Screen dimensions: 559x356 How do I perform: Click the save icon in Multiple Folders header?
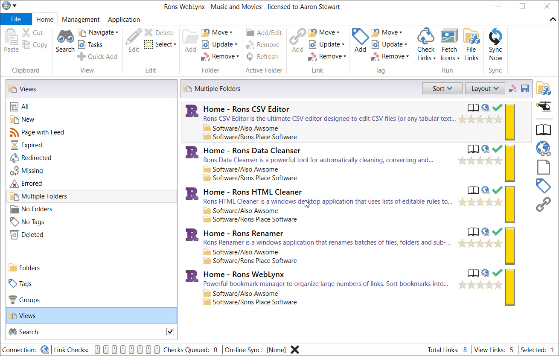click(525, 88)
